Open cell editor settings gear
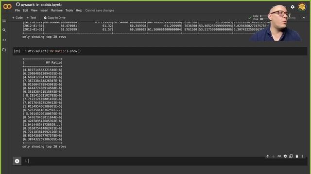311x174 pixels. pyautogui.click(x=285, y=156)
